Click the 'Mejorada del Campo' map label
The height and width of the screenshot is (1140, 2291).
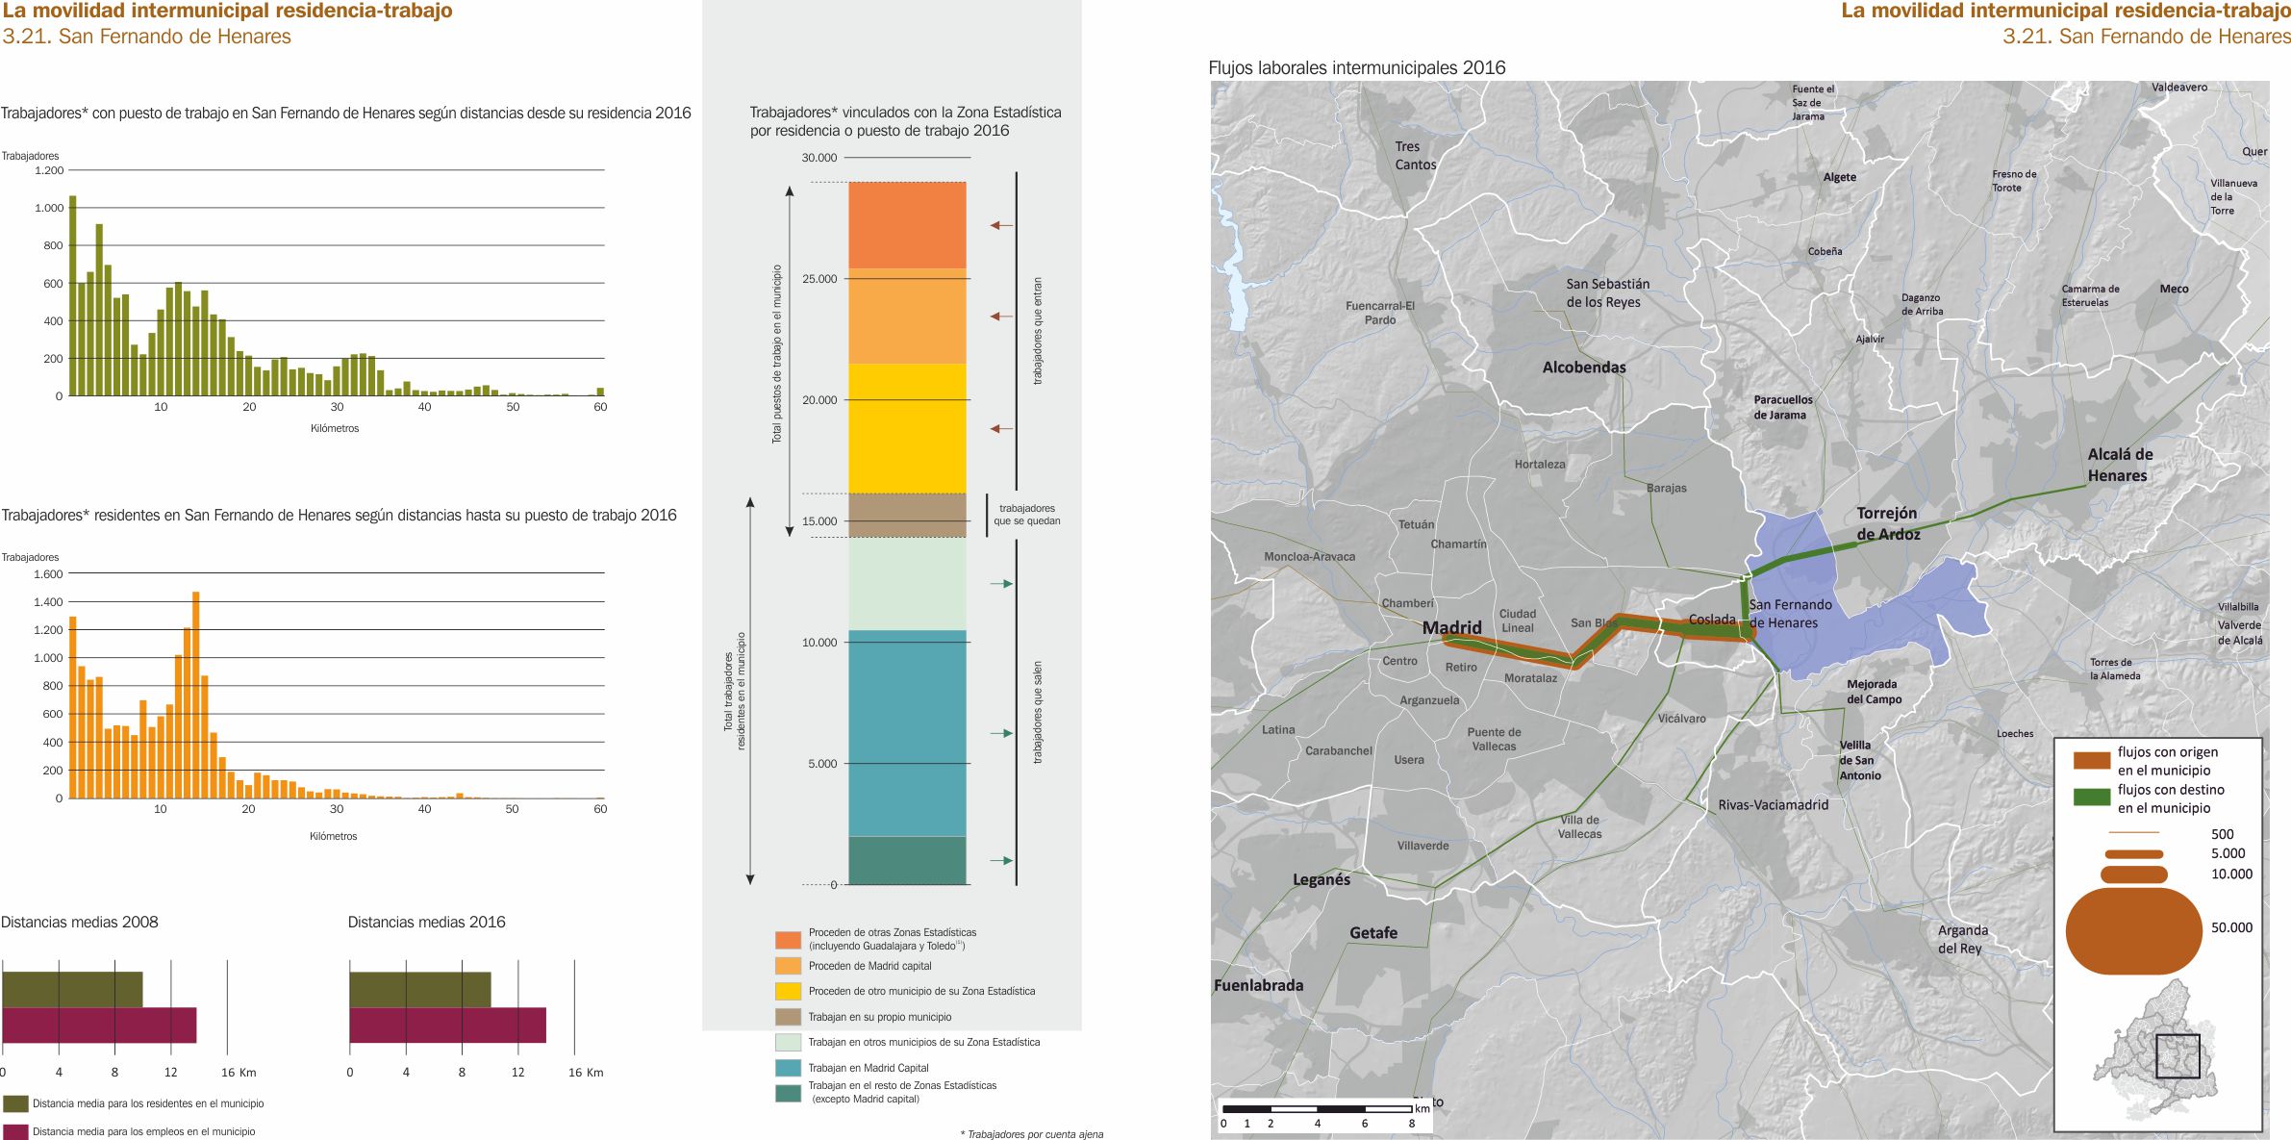tap(1874, 692)
